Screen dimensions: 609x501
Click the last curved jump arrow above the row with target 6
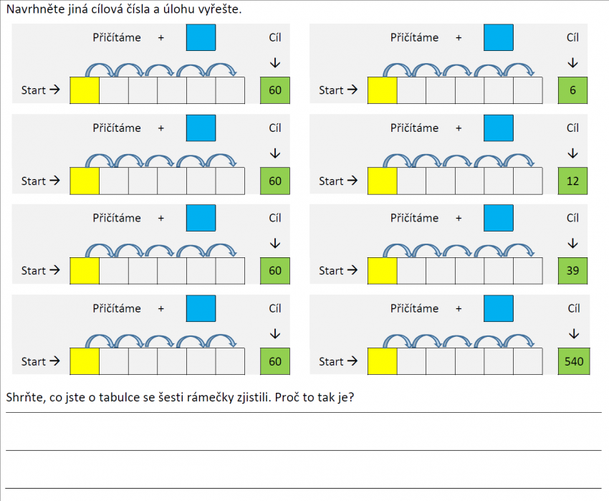519,70
